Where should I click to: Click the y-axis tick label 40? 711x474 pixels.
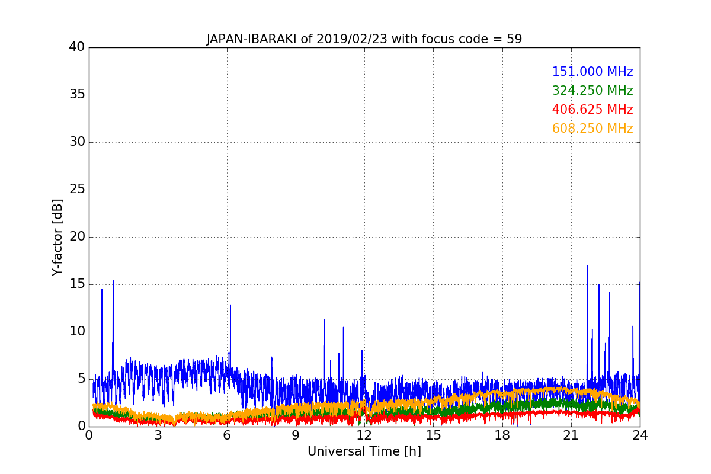point(77,47)
